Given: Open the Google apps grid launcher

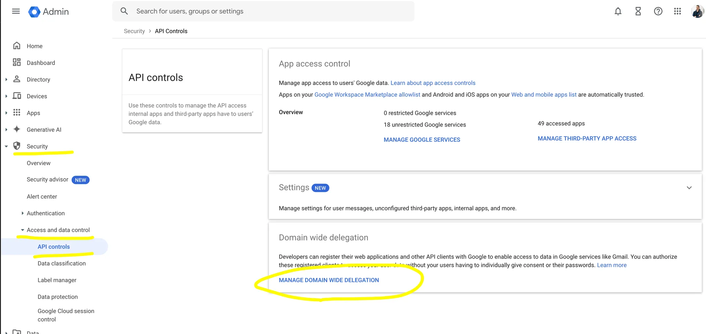Looking at the screenshot, I should pyautogui.click(x=677, y=11).
